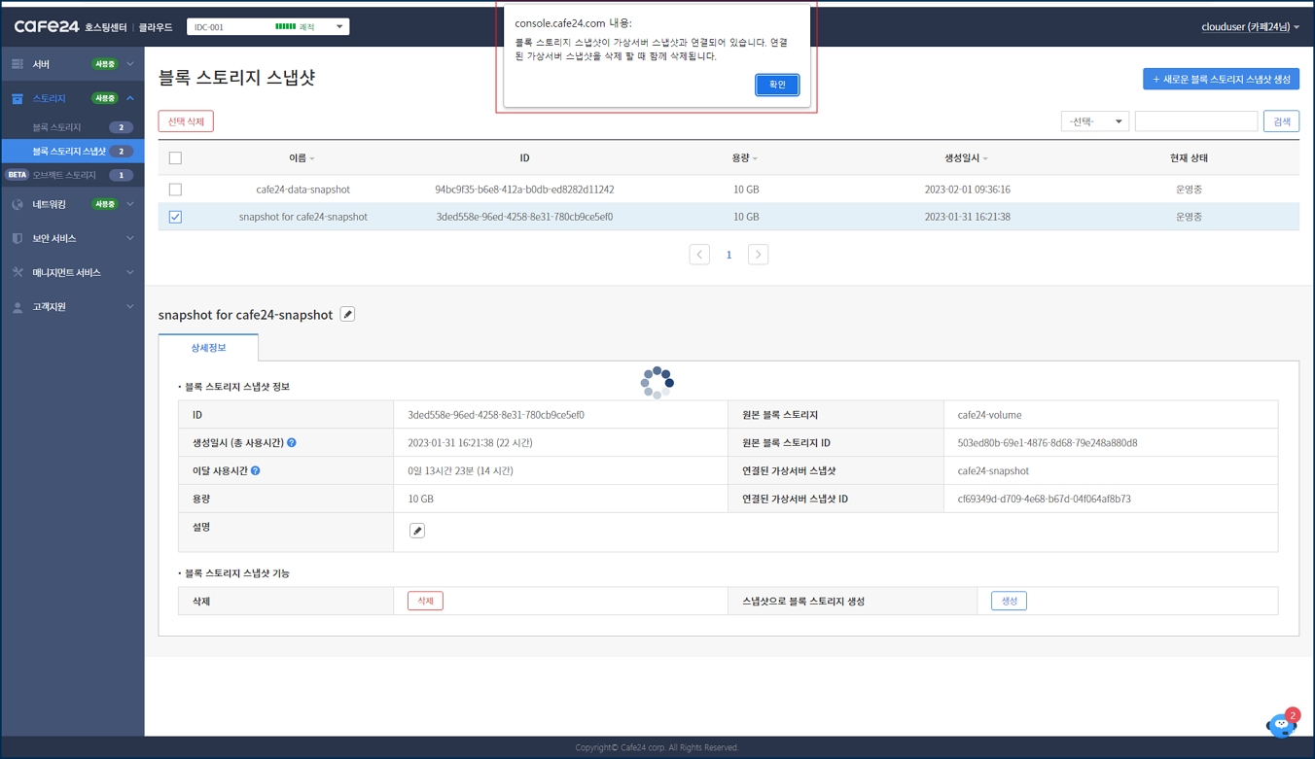The width and height of the screenshot is (1315, 759).
Task: Expand the clouduser account menu
Action: pyautogui.click(x=1250, y=27)
